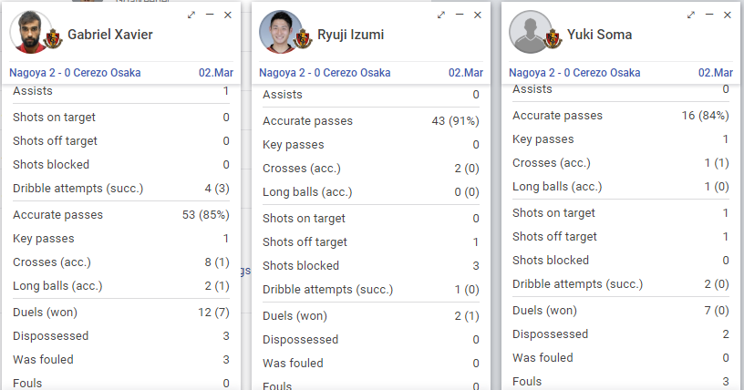
Task: Click Yuki Soma's placeholder avatar
Action: click(x=530, y=32)
